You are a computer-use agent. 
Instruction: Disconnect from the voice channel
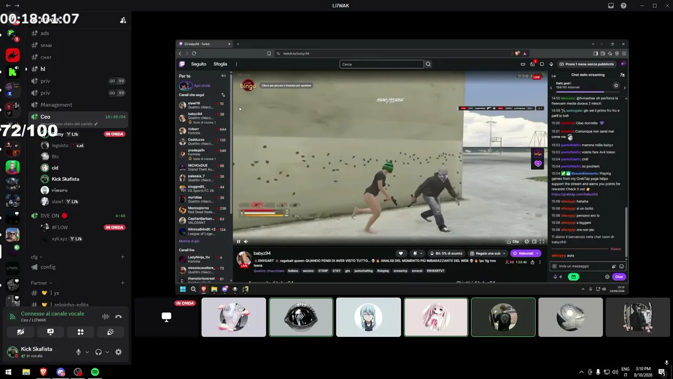coord(118,317)
